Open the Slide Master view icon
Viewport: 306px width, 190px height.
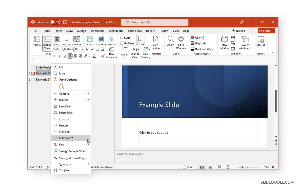(x=90, y=39)
